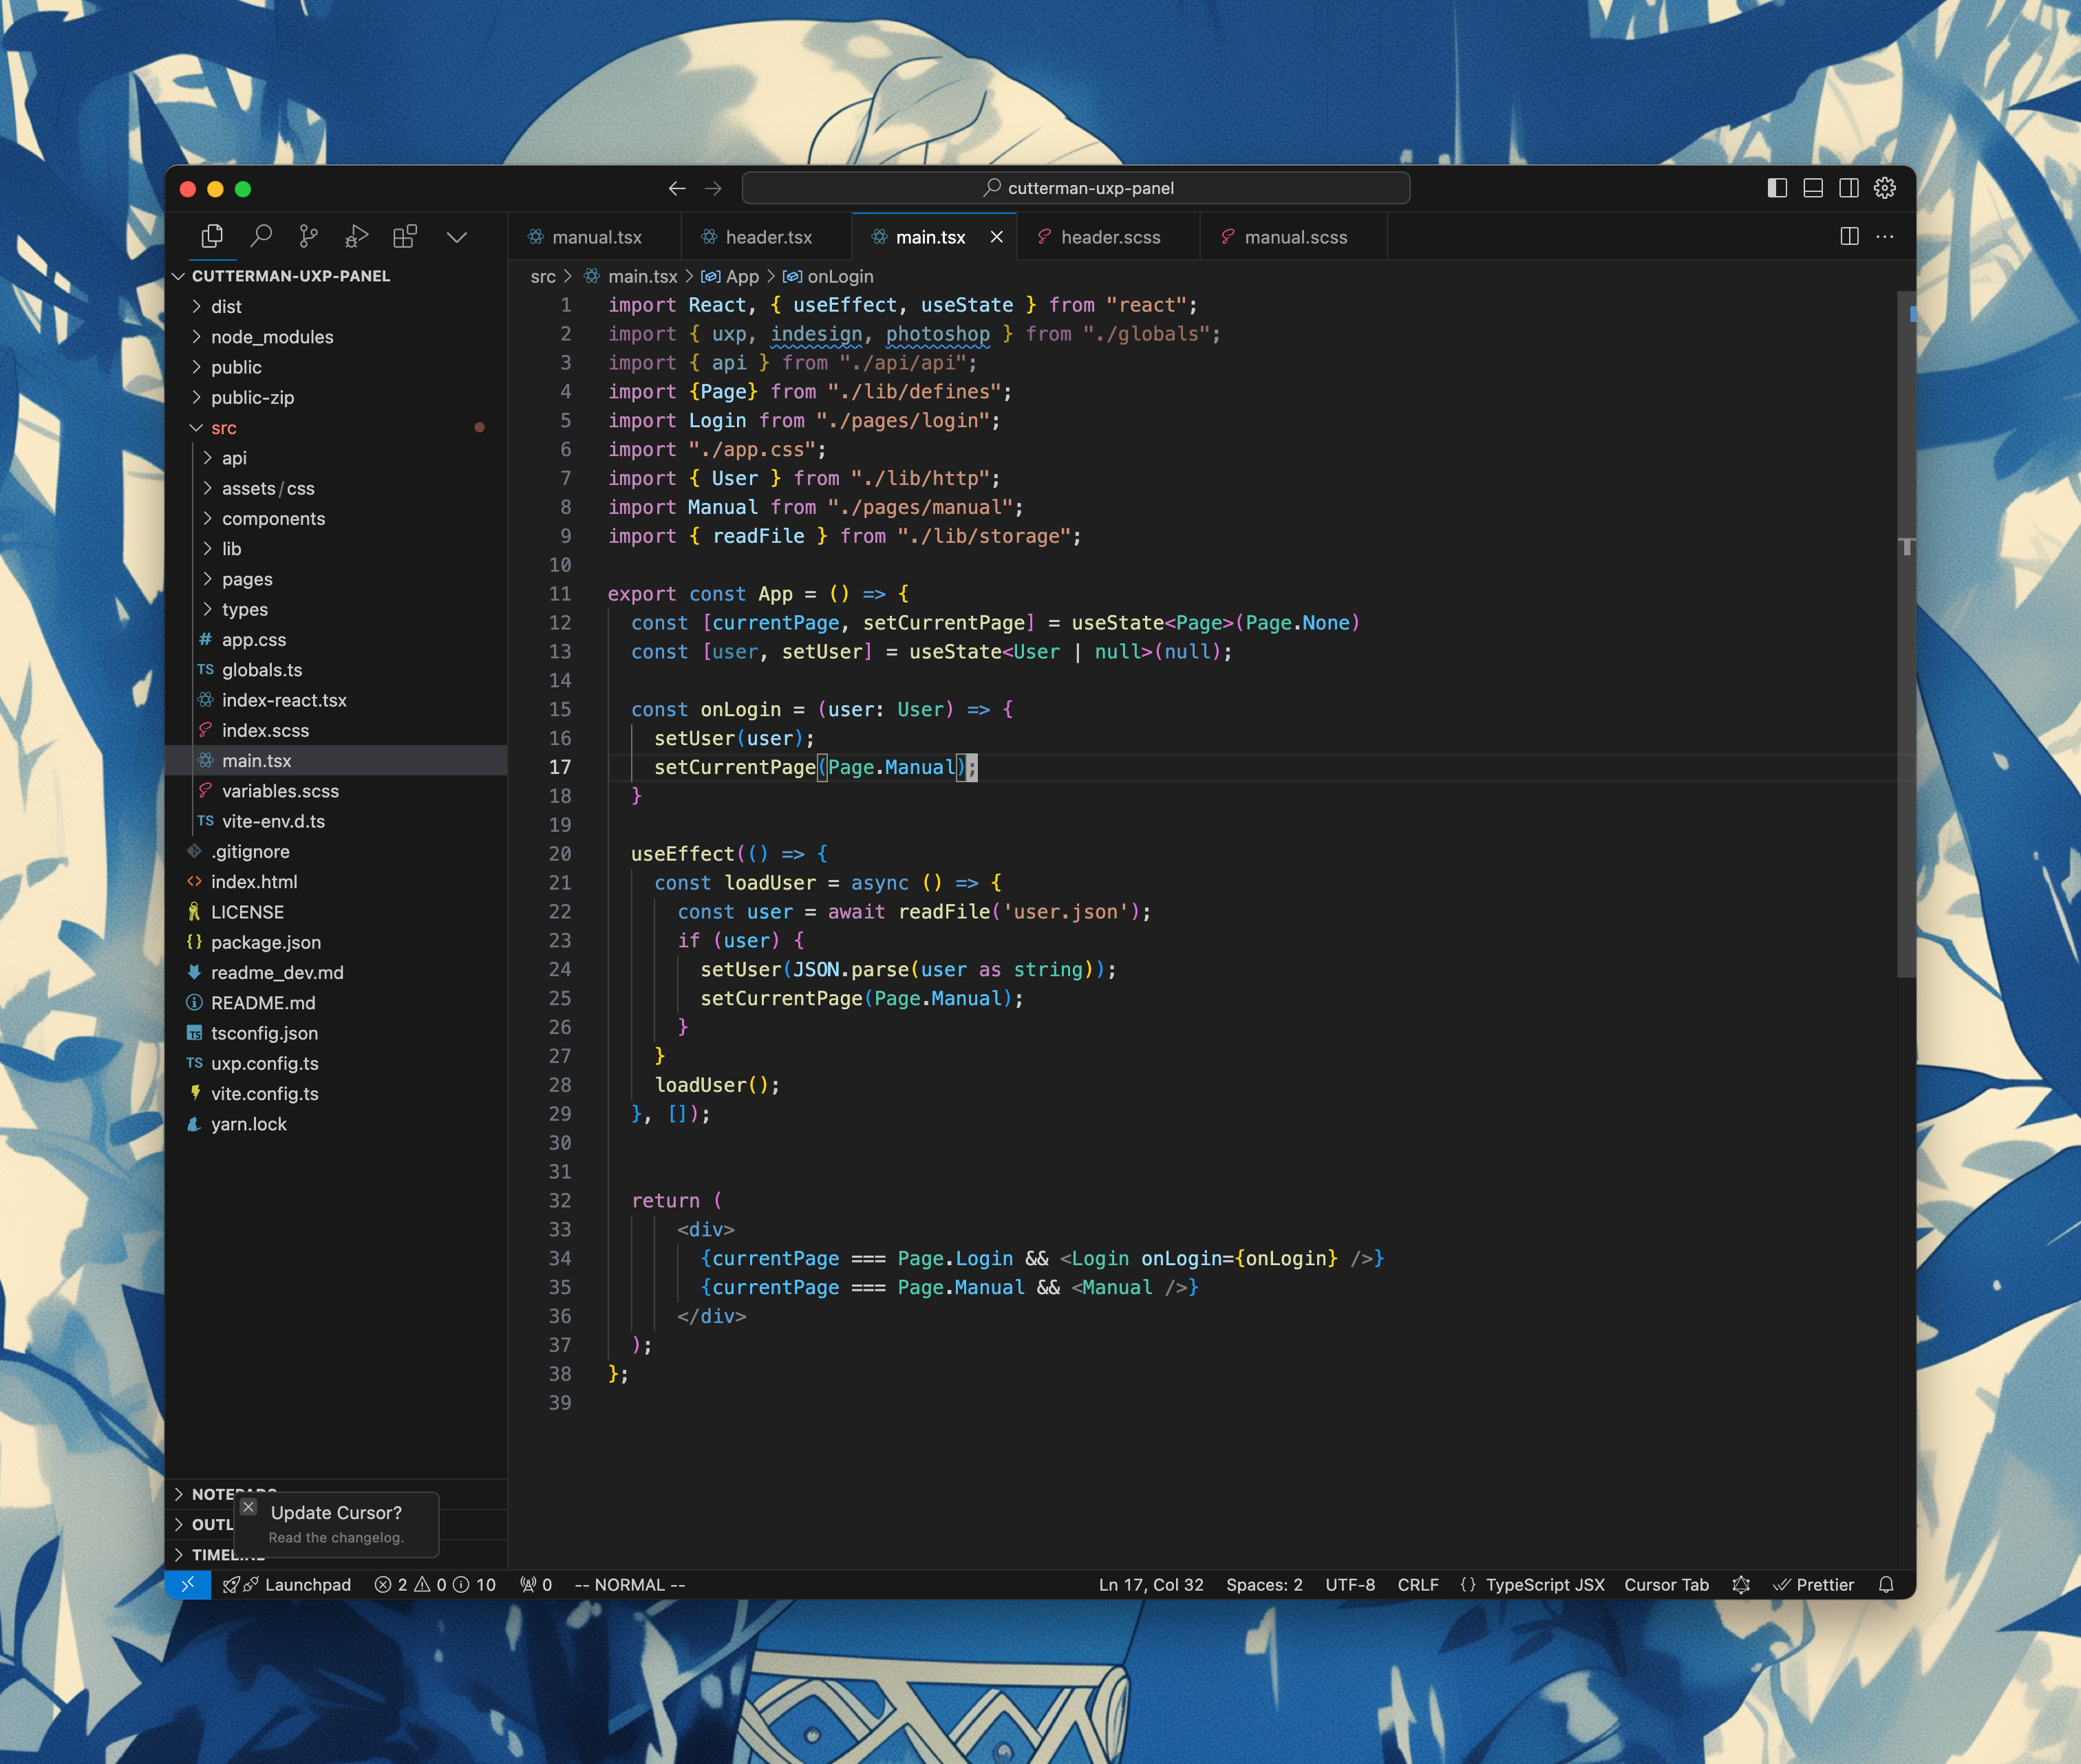This screenshot has width=2081, height=1764.
Task: Open notifications bell icon
Action: (x=1886, y=1585)
